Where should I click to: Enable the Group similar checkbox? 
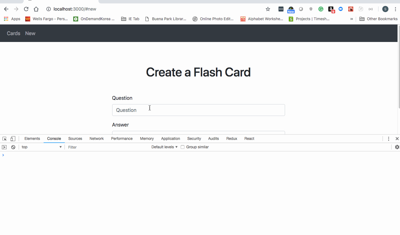pyautogui.click(x=182, y=147)
